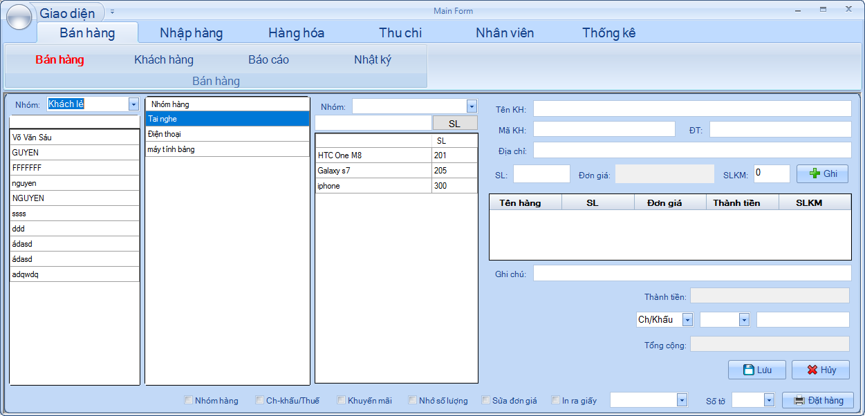The image size is (865, 416).
Task: Select lowercase customer nguyen
Action: tap(75, 182)
